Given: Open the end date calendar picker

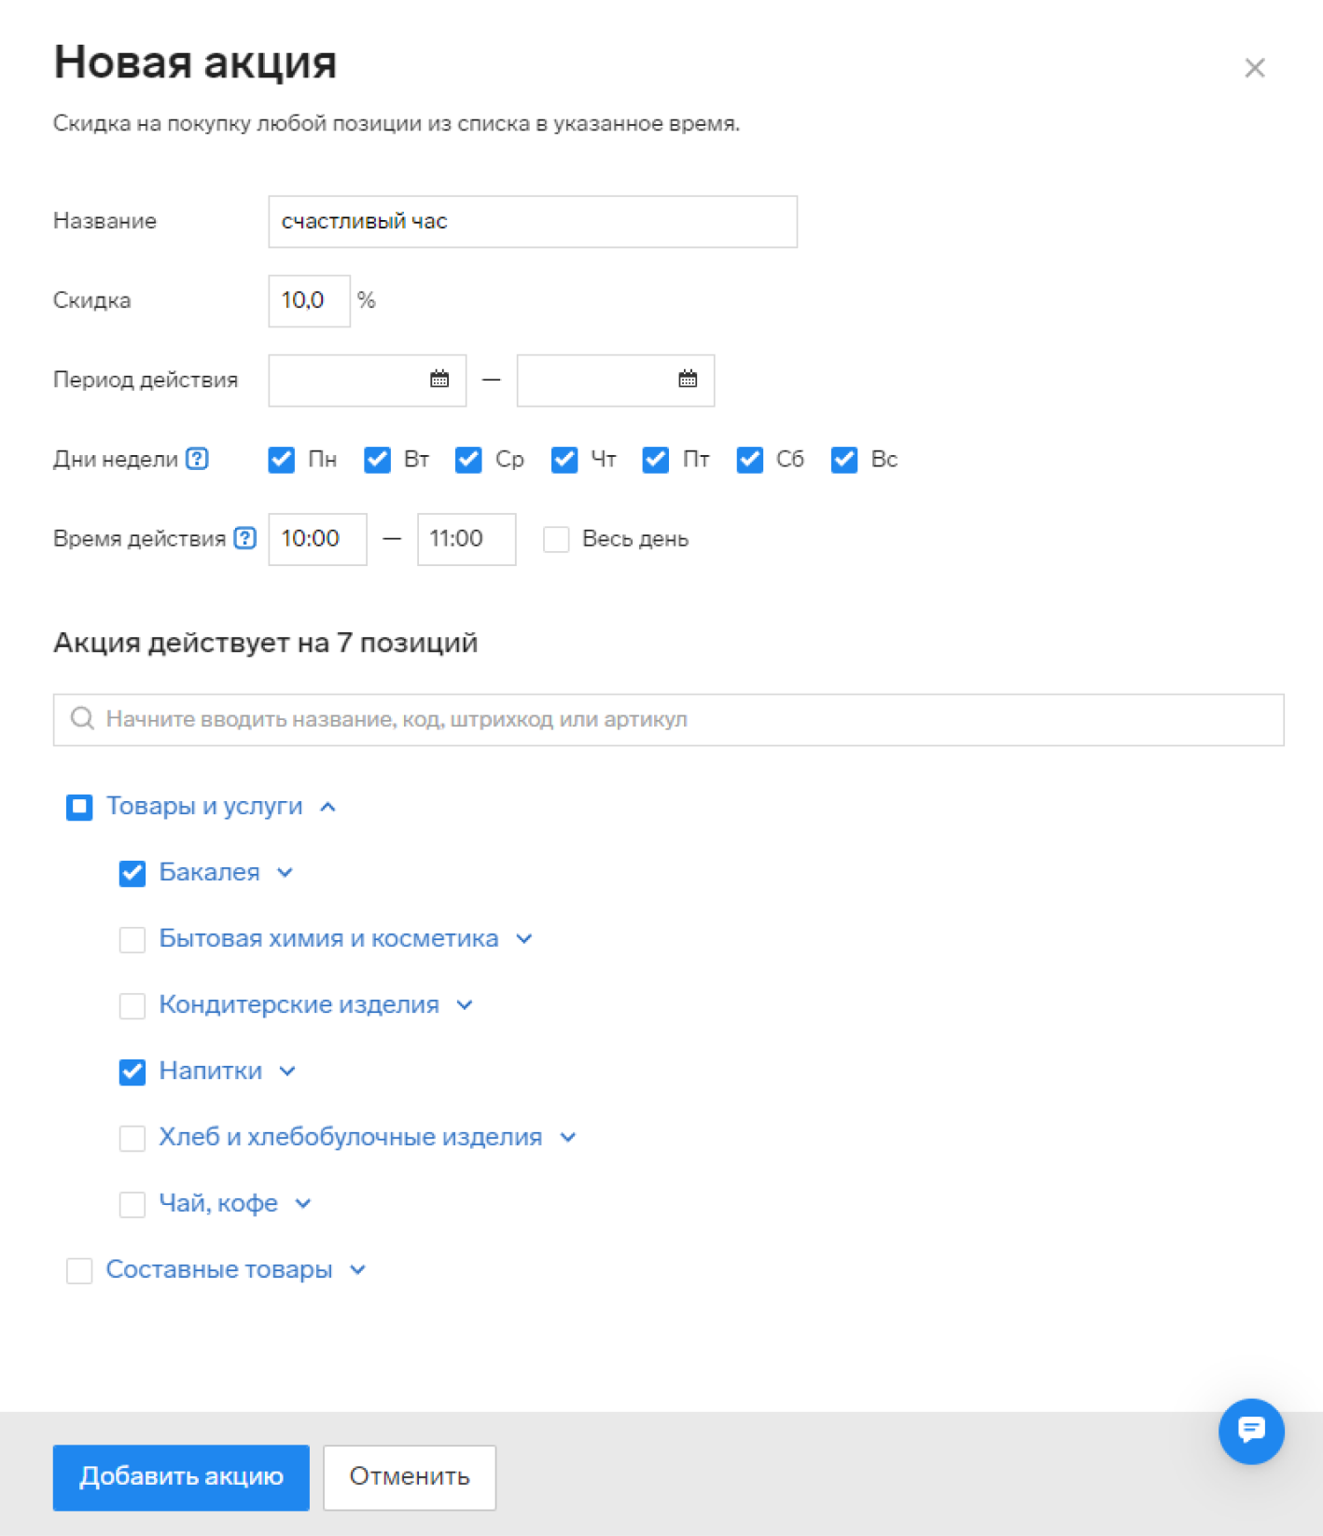Looking at the screenshot, I should coord(688,380).
